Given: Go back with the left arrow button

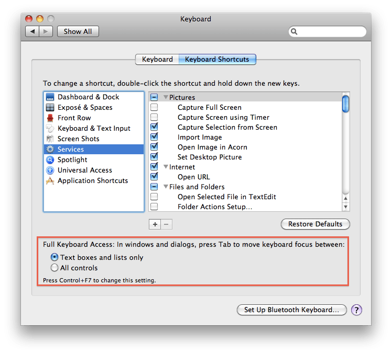Looking at the screenshot, I should pos(32,31).
